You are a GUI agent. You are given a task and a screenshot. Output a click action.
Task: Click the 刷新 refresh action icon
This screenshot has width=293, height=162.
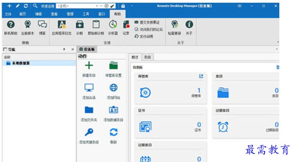(x=113, y=132)
